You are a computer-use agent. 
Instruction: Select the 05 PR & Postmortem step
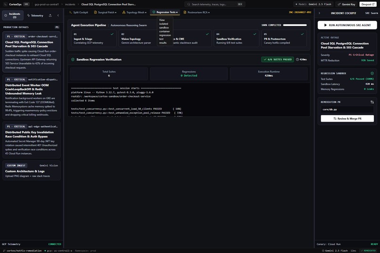(x=284, y=39)
